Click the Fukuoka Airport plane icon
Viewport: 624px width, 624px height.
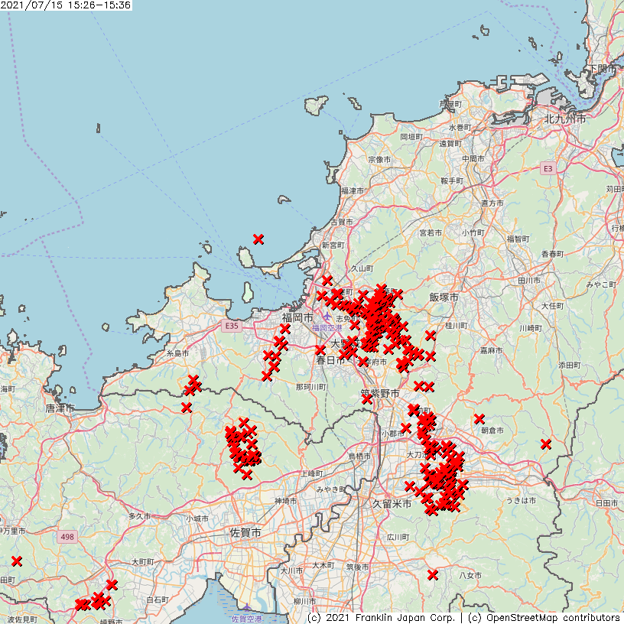[x=327, y=317]
